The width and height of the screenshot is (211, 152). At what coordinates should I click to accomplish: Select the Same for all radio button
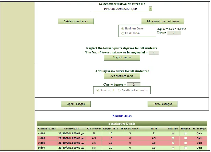click(x=98, y=90)
